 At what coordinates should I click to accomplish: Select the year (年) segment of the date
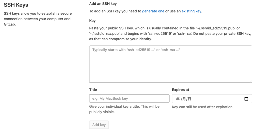coord(178,99)
